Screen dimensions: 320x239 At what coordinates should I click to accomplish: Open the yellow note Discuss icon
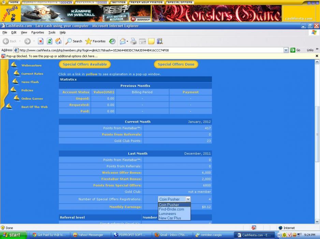(151, 41)
